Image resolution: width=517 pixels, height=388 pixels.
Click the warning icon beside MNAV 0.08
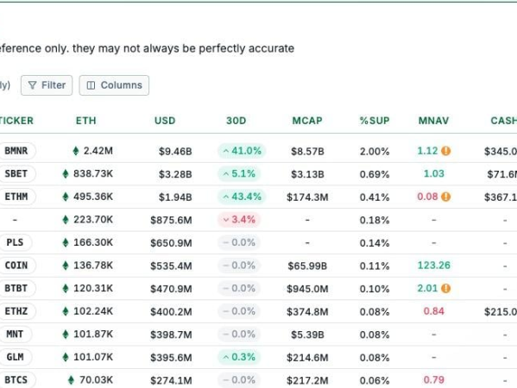445,197
